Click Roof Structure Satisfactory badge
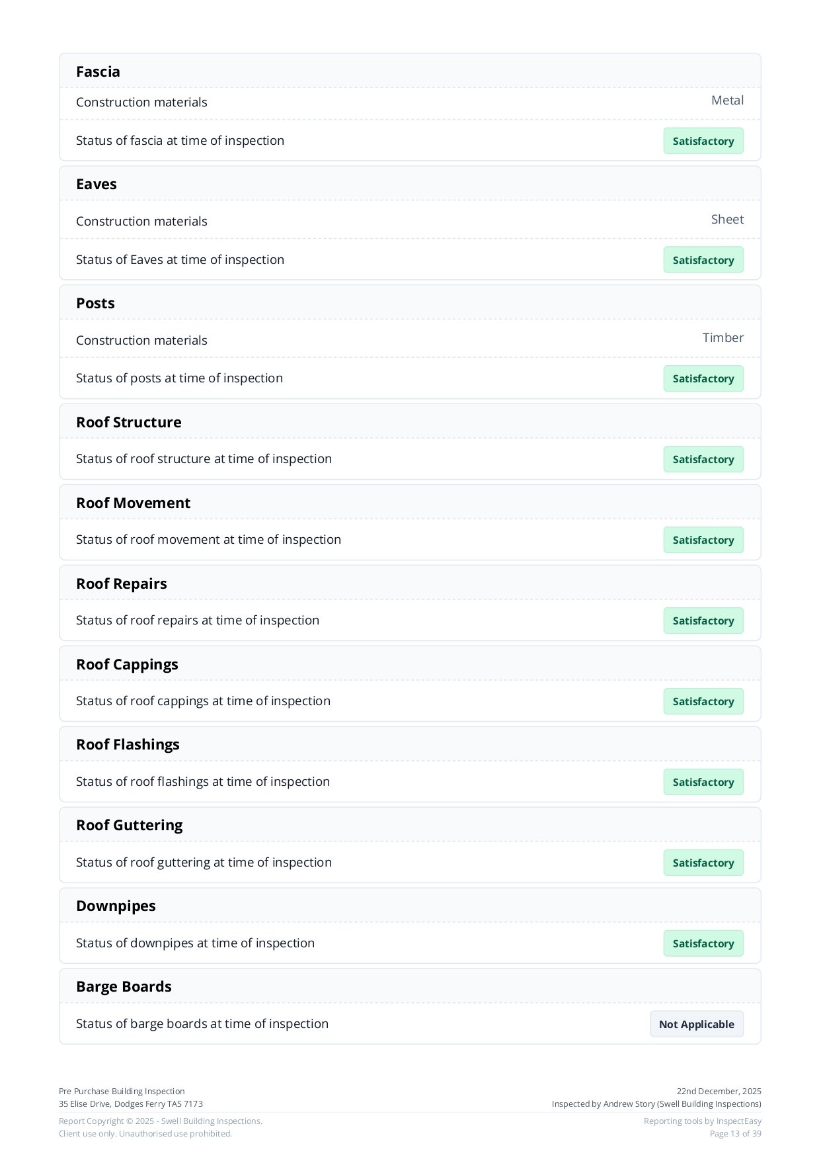821x1161 pixels. (703, 459)
